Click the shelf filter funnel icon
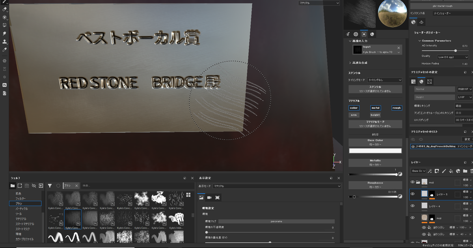 [x=50, y=186]
